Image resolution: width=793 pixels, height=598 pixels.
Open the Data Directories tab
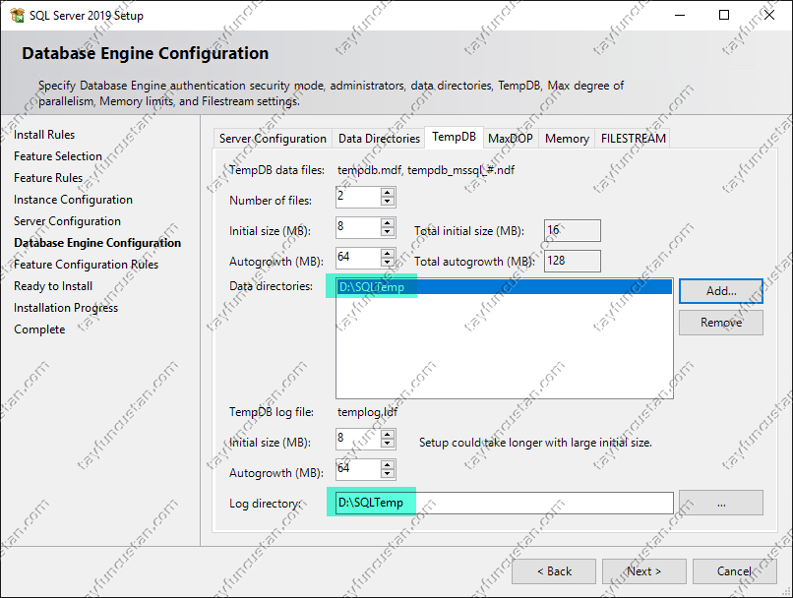(379, 139)
